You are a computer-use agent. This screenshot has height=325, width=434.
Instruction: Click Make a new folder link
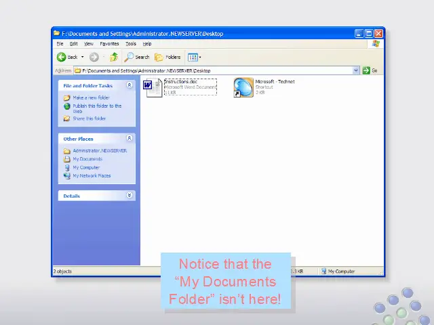(x=91, y=98)
